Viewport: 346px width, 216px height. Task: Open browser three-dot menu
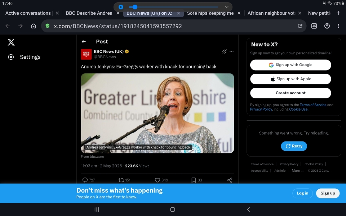338,26
